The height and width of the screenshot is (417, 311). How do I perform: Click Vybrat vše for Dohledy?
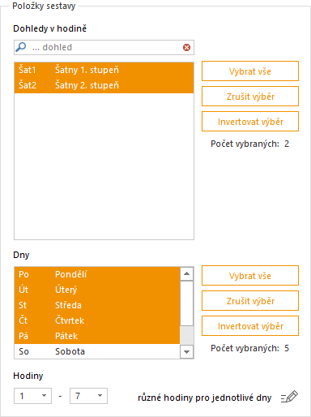[250, 71]
